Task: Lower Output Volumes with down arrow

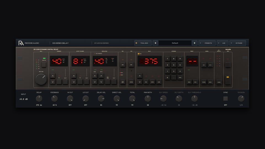Action: [x=74, y=82]
